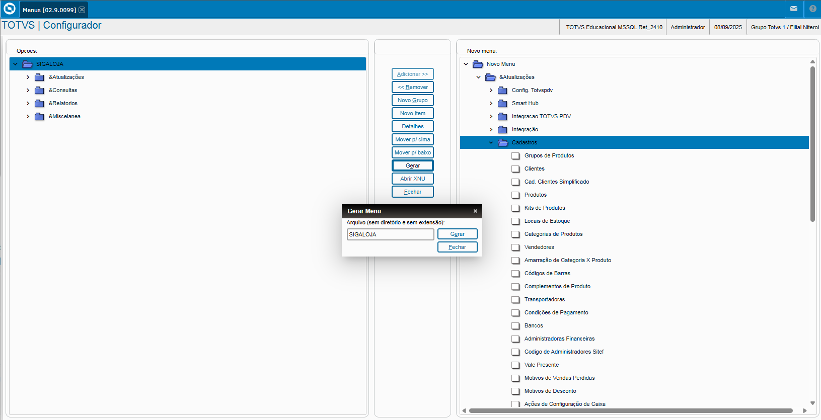Click the TOTVS logo icon
The width and height of the screenshot is (821, 420).
point(10,9)
